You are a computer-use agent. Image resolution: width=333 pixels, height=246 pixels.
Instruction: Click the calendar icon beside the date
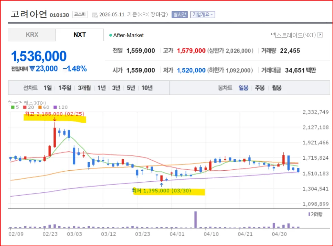click(95, 15)
